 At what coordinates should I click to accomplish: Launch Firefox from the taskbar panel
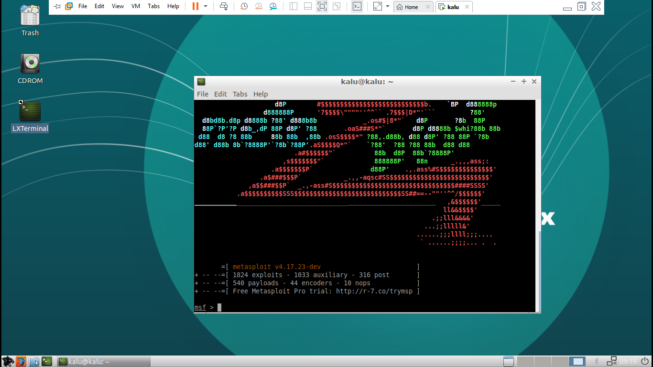(x=21, y=361)
